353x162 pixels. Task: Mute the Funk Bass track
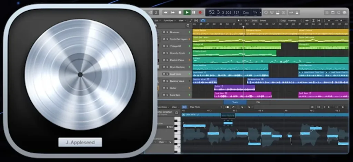coord(164,95)
